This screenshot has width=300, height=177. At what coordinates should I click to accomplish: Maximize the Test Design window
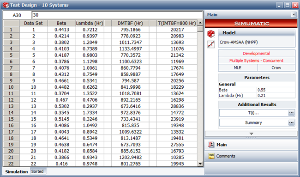(x=287, y=5)
